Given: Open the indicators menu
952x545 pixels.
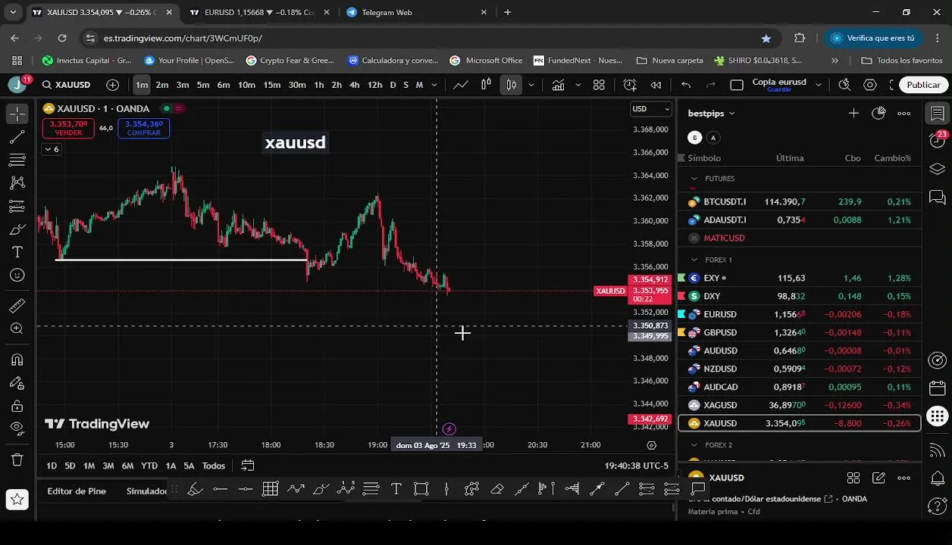Looking at the screenshot, I should (x=559, y=85).
